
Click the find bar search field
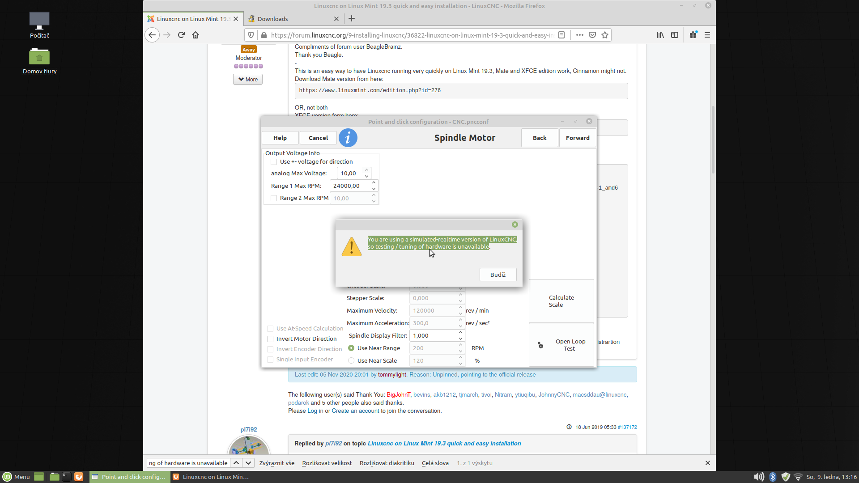click(188, 463)
